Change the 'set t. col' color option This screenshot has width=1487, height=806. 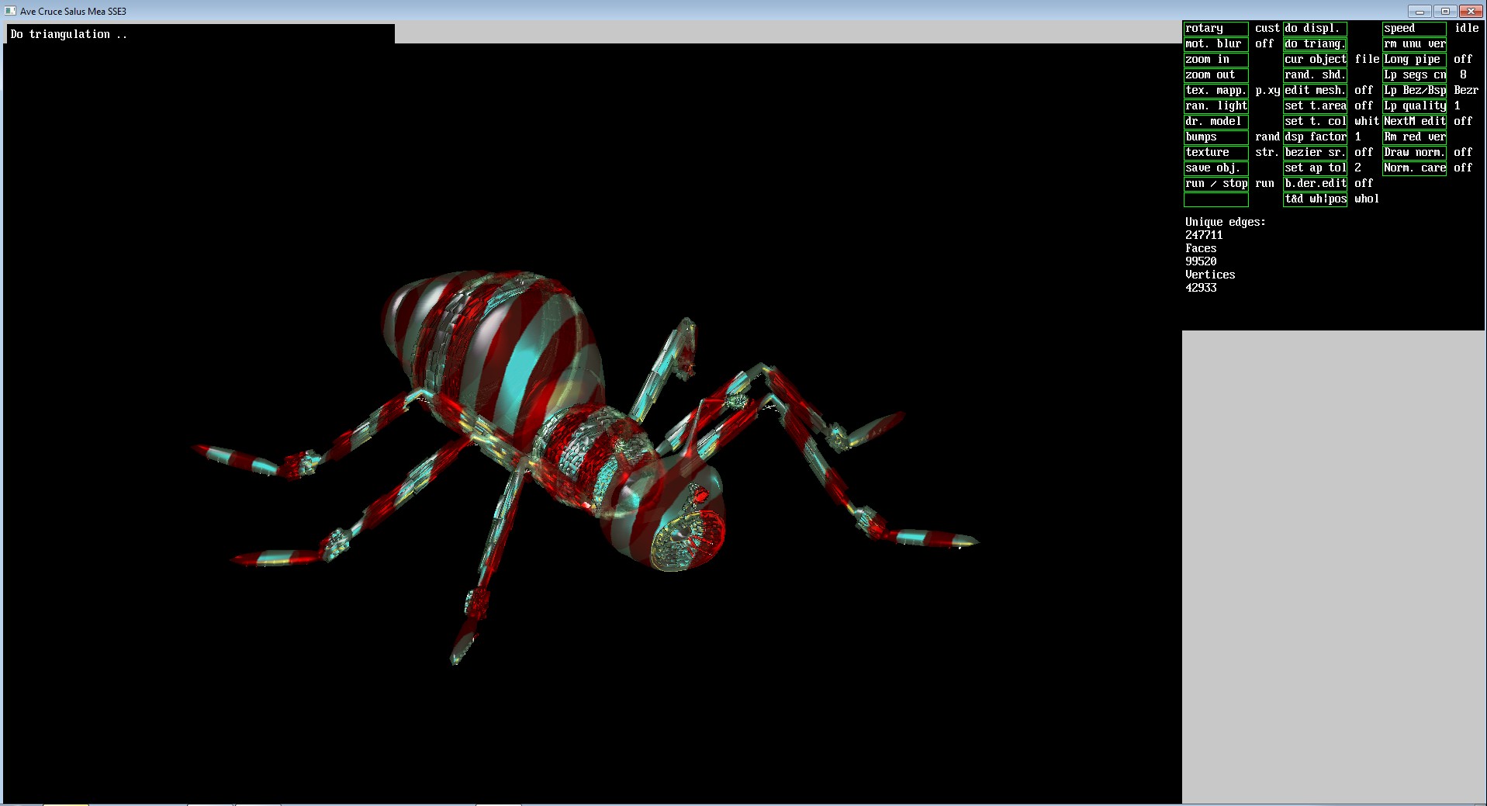[x=1315, y=122]
